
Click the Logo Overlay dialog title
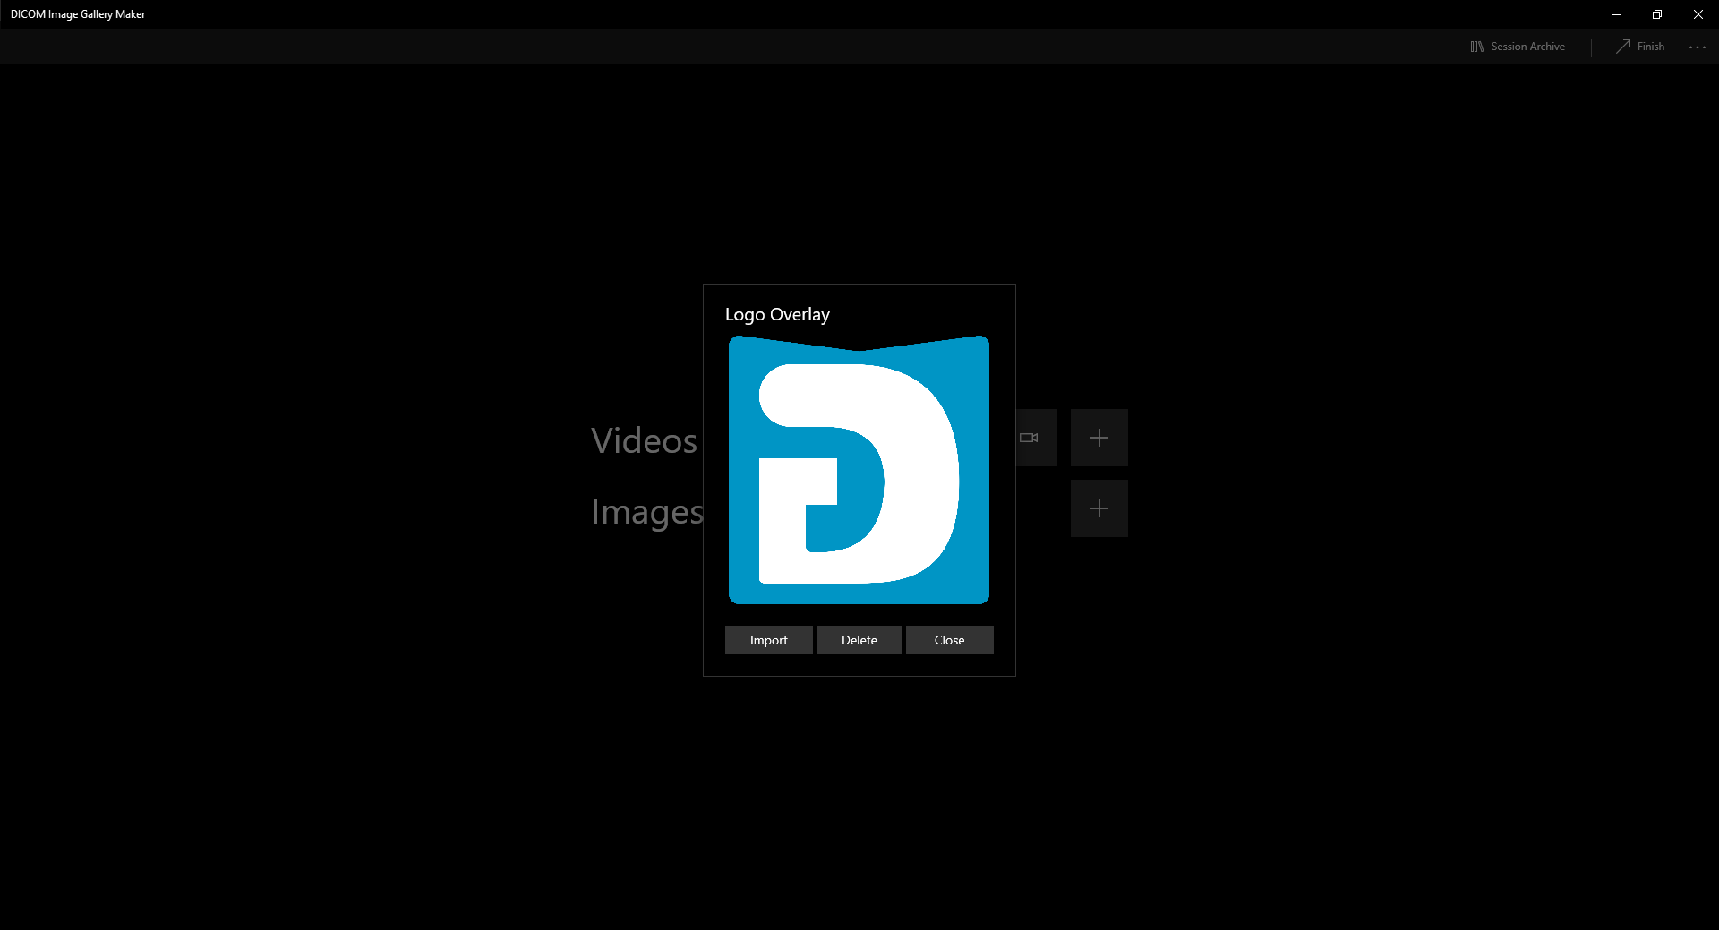pos(777,314)
